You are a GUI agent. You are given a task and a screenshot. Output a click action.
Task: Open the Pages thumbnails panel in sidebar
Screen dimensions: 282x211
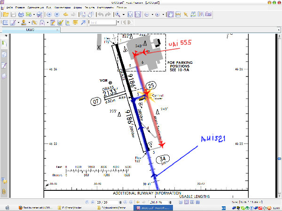pyautogui.click(x=4, y=54)
